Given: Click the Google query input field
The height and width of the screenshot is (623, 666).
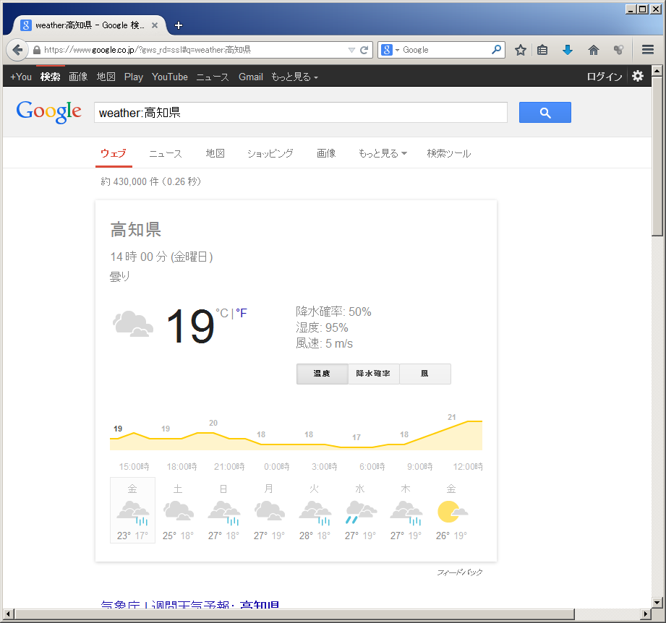Looking at the screenshot, I should coord(301,113).
